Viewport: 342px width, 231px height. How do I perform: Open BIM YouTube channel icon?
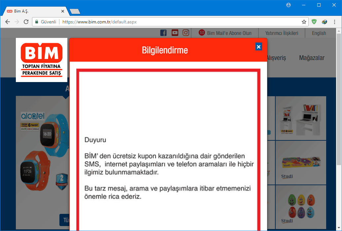coord(175,33)
